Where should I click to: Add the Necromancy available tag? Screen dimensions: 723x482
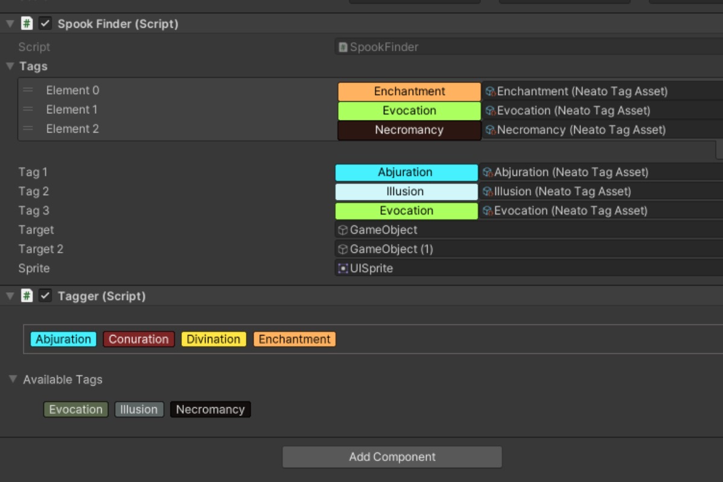click(x=210, y=410)
